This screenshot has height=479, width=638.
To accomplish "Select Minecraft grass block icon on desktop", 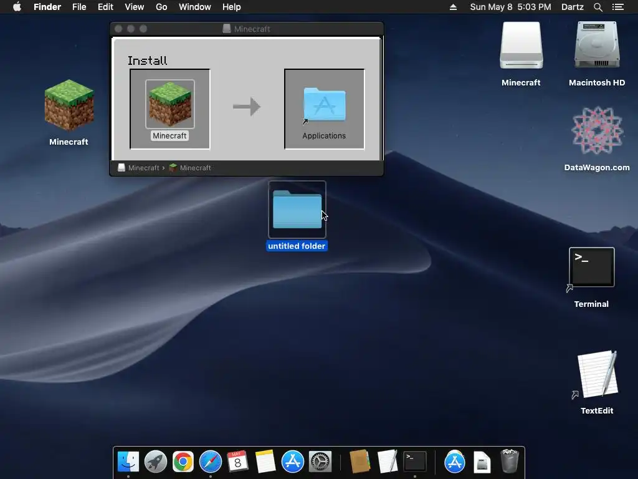I will (x=69, y=105).
